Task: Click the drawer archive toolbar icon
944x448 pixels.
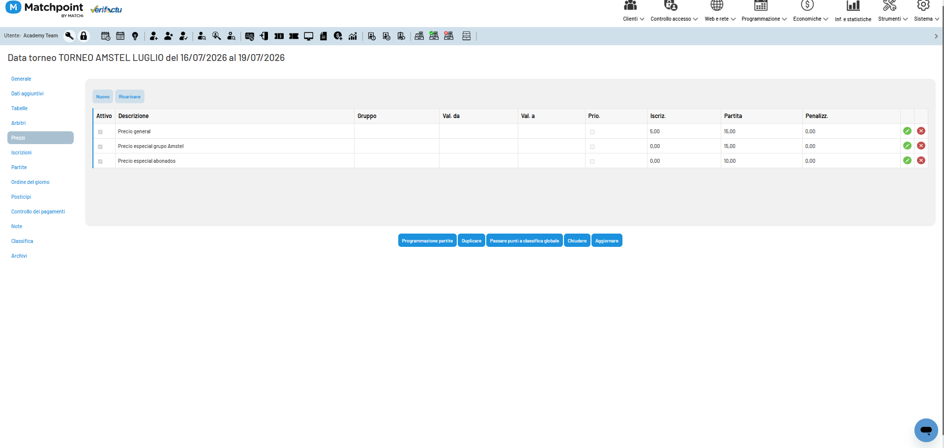Action: point(467,36)
